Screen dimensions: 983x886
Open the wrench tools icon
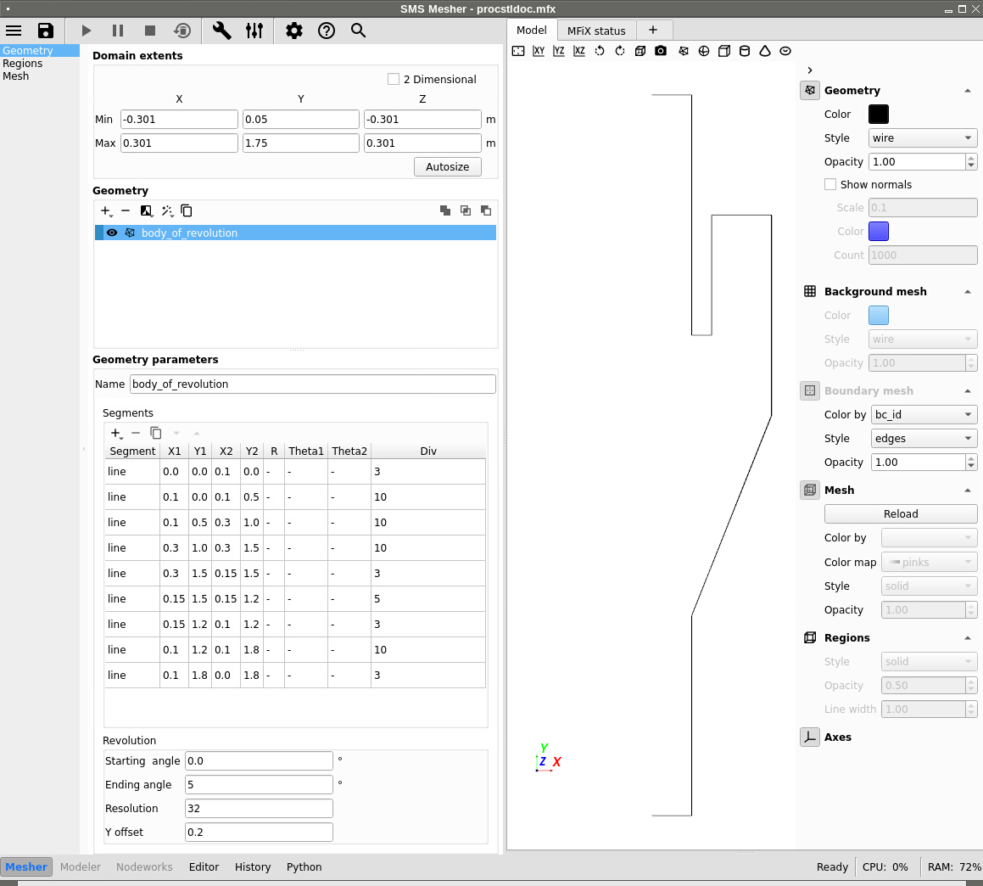click(x=221, y=31)
